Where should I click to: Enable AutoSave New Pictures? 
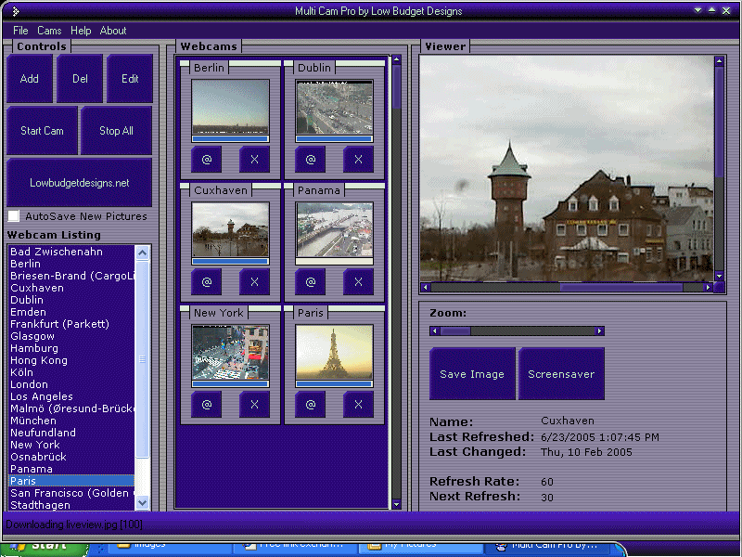click(13, 215)
